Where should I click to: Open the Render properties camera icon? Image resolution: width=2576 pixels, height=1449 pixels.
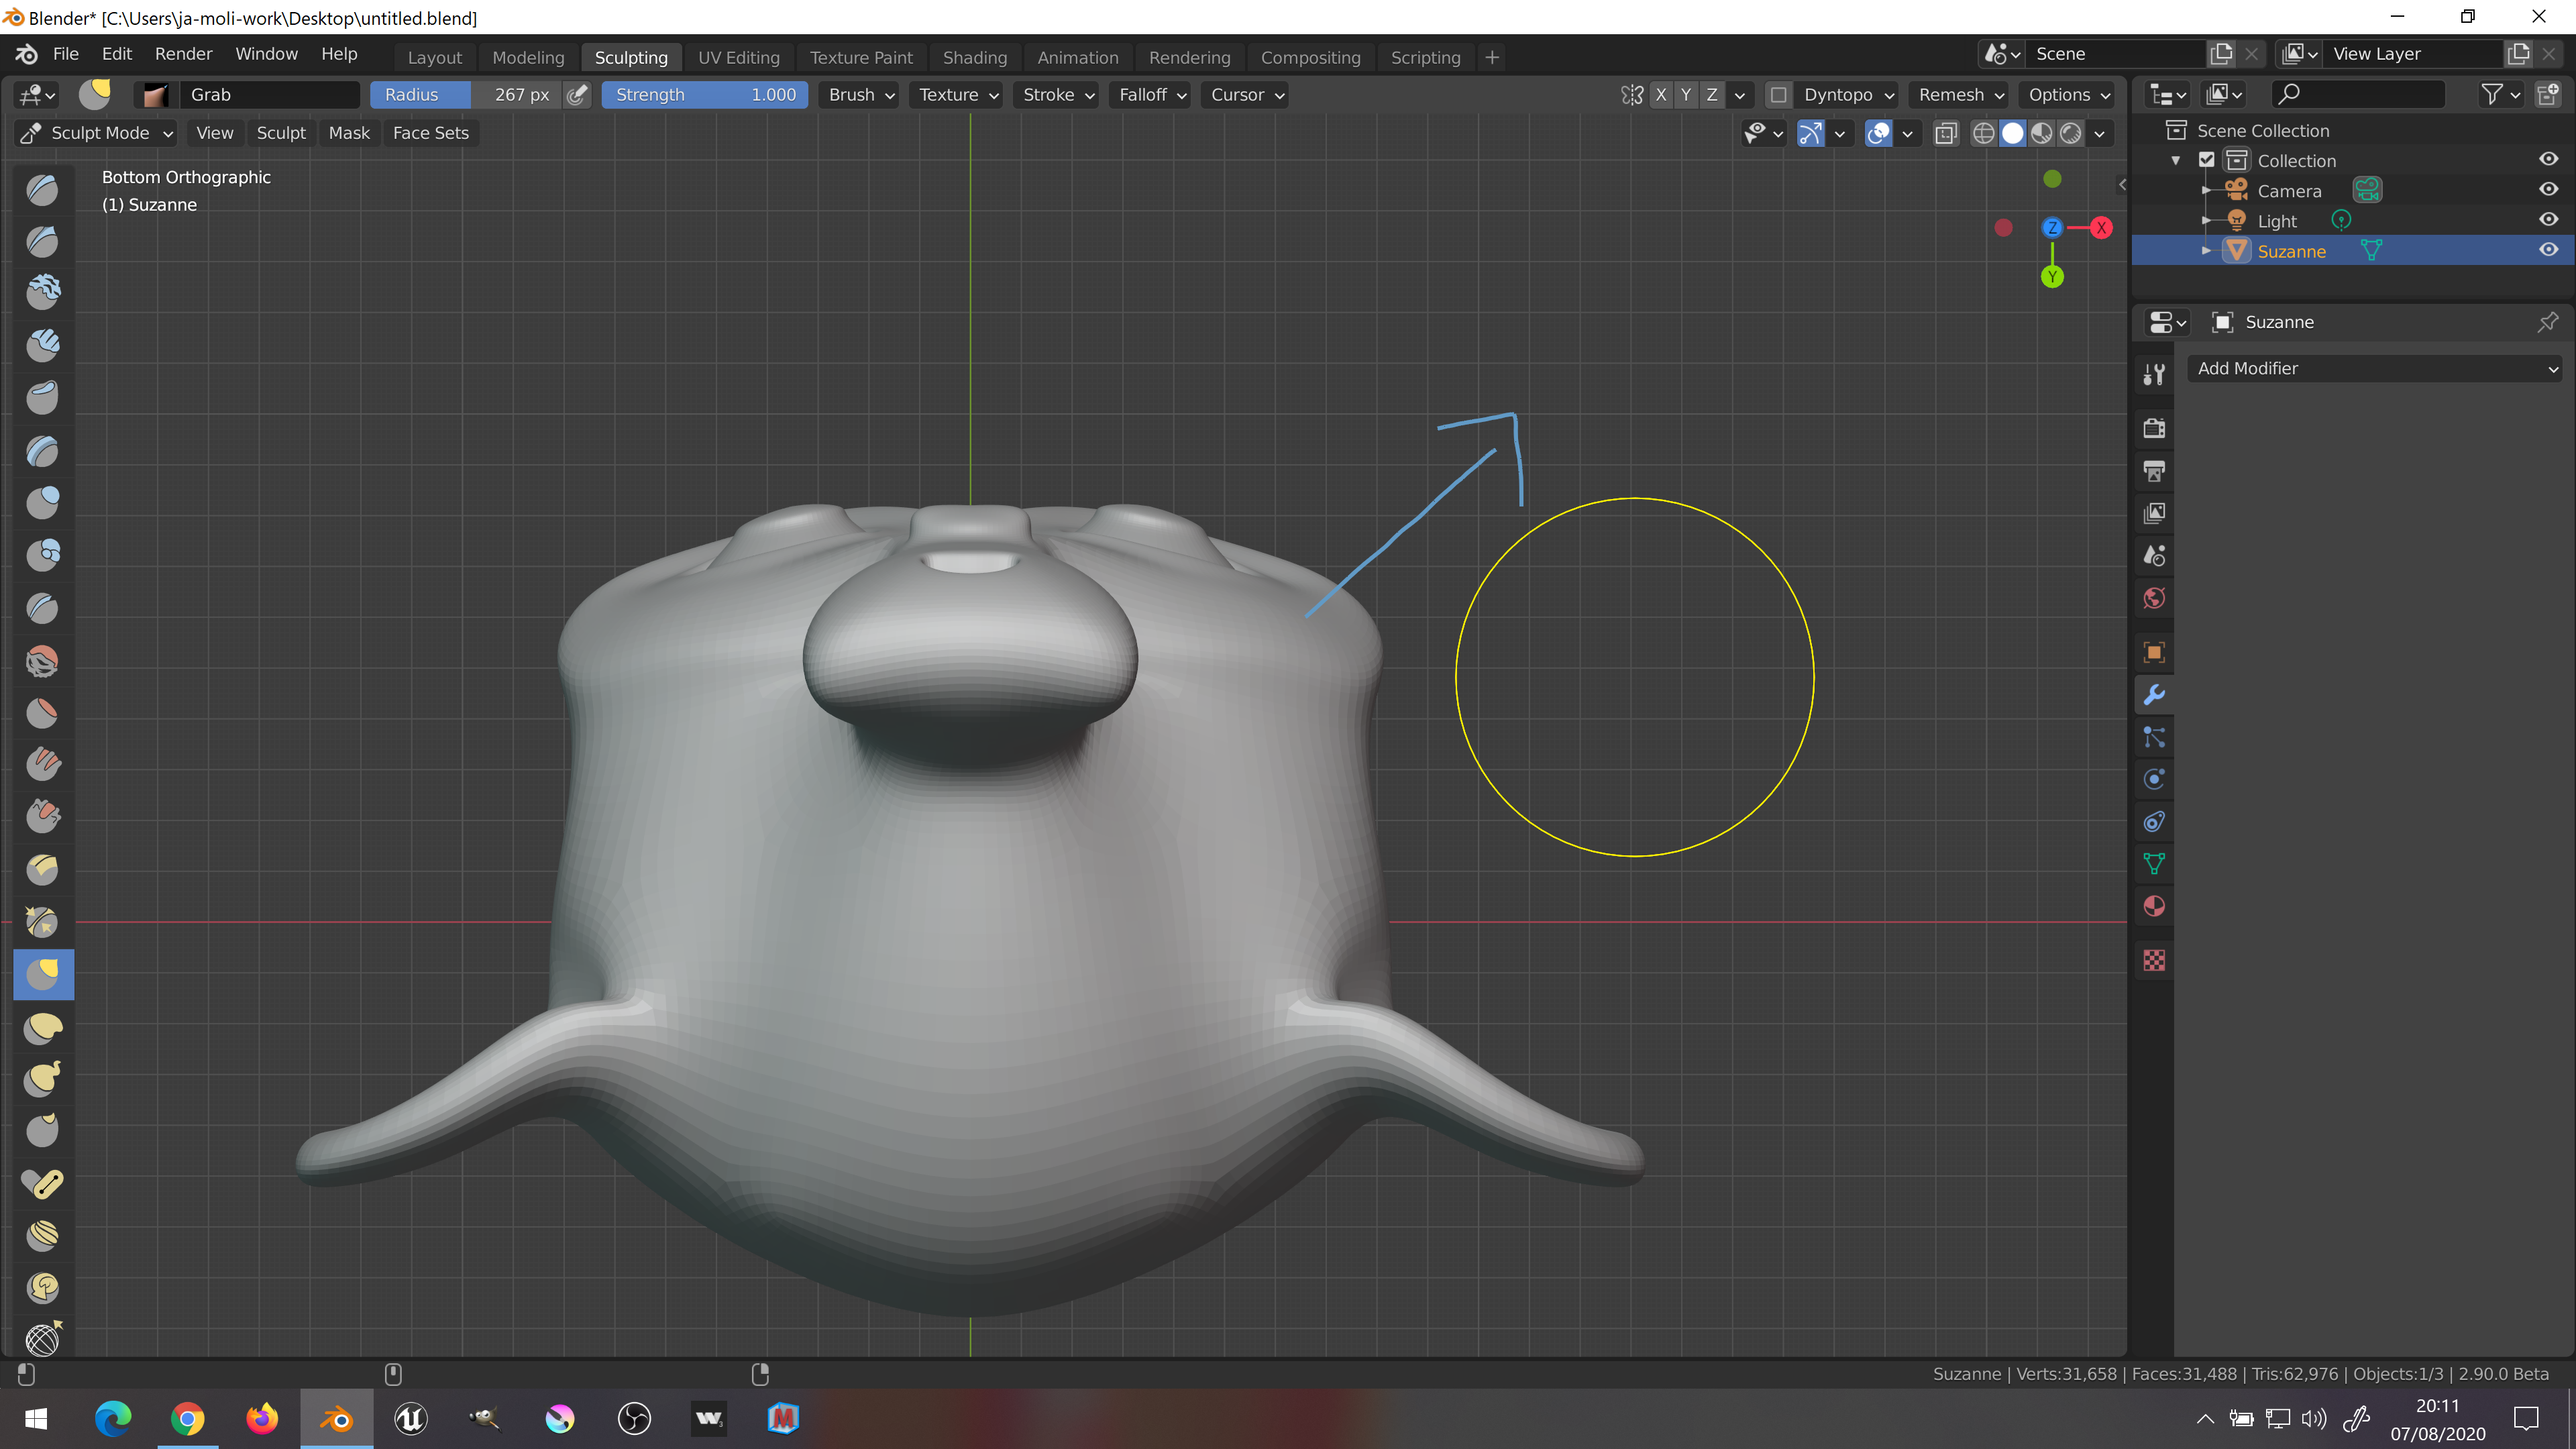point(2154,428)
